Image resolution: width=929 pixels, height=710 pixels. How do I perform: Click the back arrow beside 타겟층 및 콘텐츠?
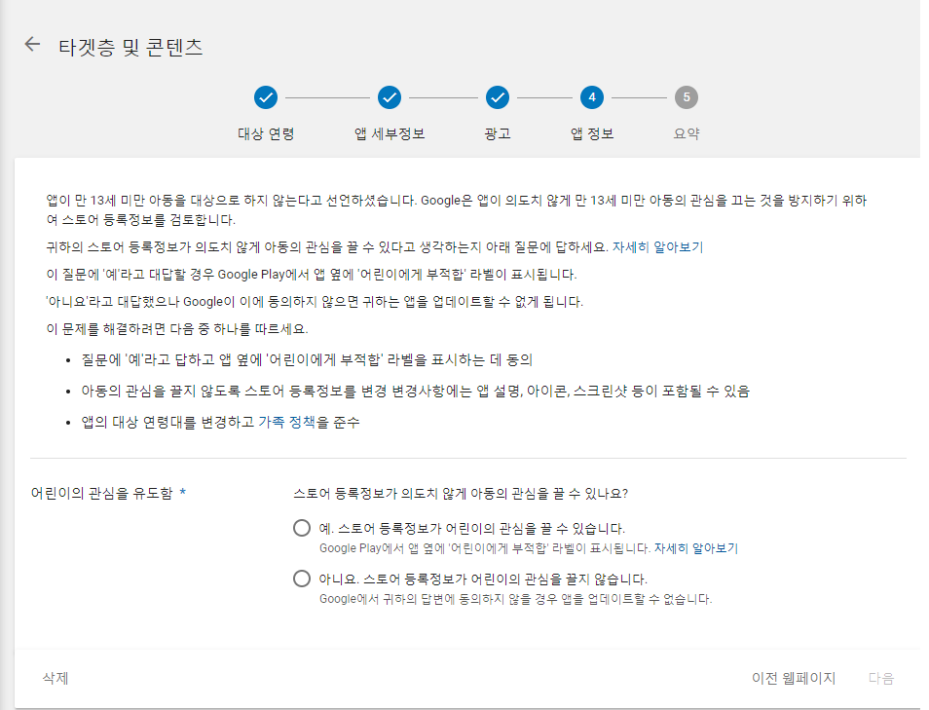click(x=33, y=45)
